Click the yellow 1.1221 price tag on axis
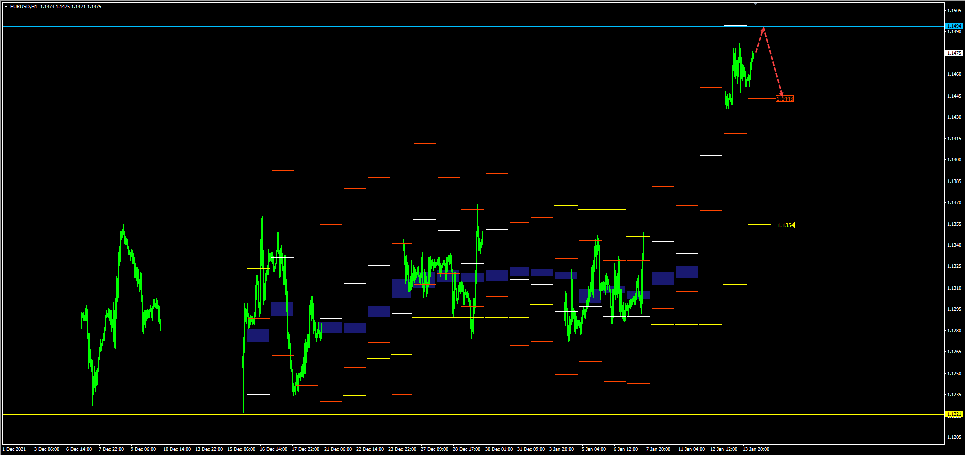 click(954, 414)
